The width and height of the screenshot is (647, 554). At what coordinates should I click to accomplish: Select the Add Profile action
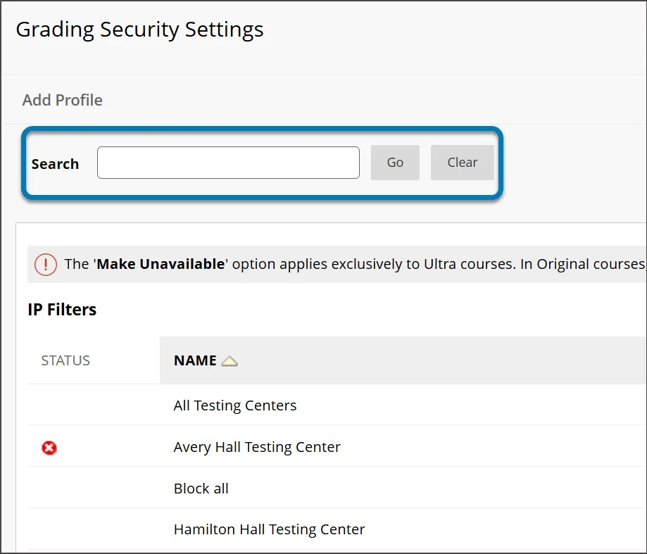[x=61, y=100]
